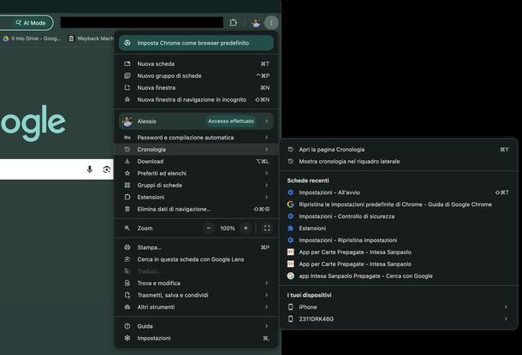Click the question mark icon beside Guida

(128, 327)
